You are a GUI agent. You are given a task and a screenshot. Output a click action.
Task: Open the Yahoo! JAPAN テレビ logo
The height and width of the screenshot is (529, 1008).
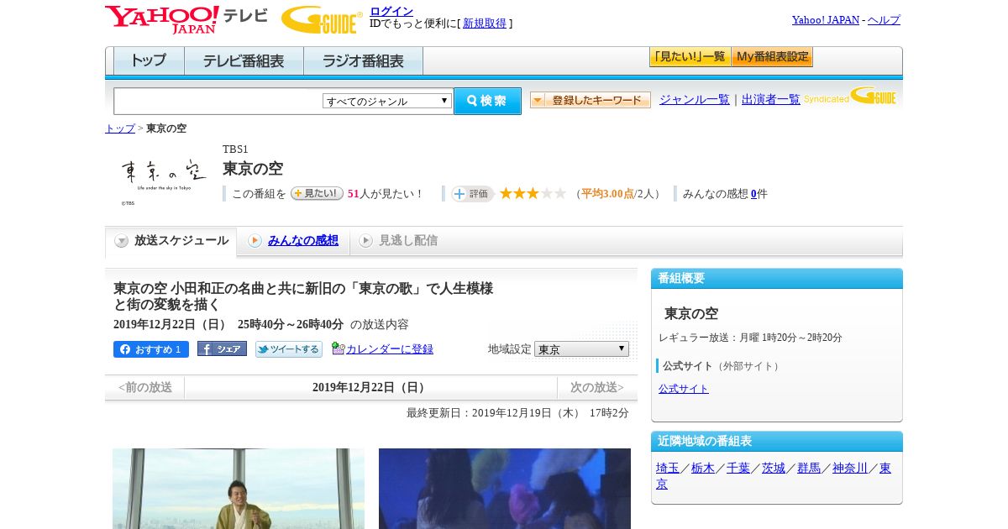pyautogui.click(x=186, y=19)
